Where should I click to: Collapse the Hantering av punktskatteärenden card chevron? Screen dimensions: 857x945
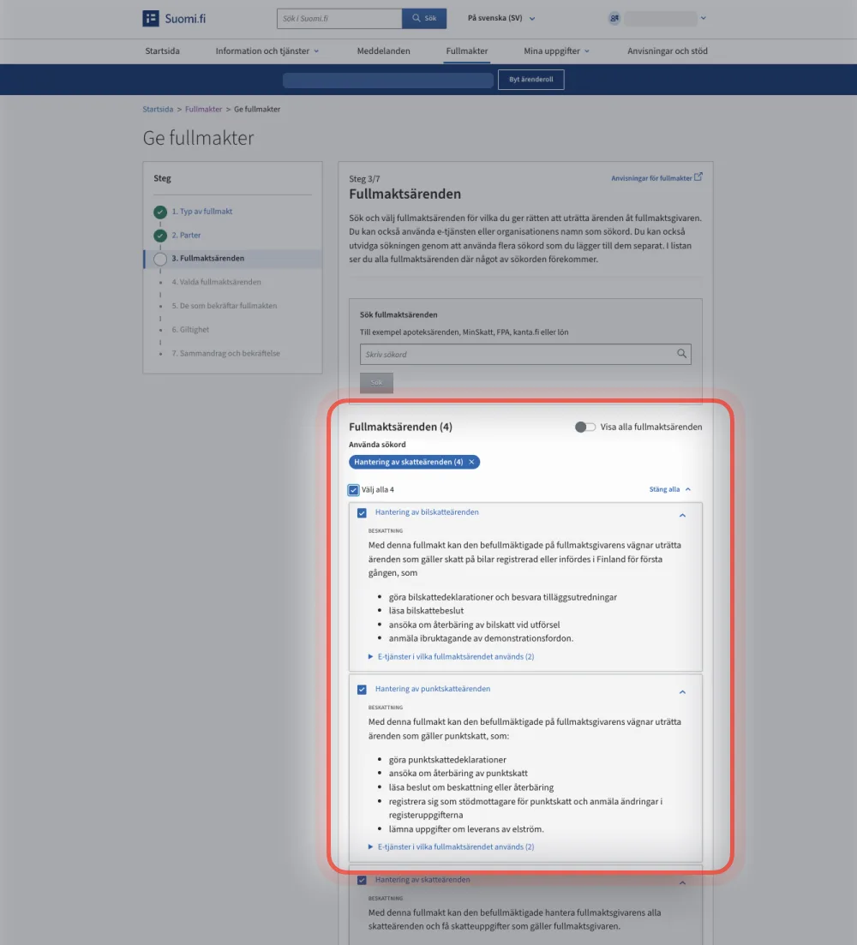pyautogui.click(x=682, y=692)
